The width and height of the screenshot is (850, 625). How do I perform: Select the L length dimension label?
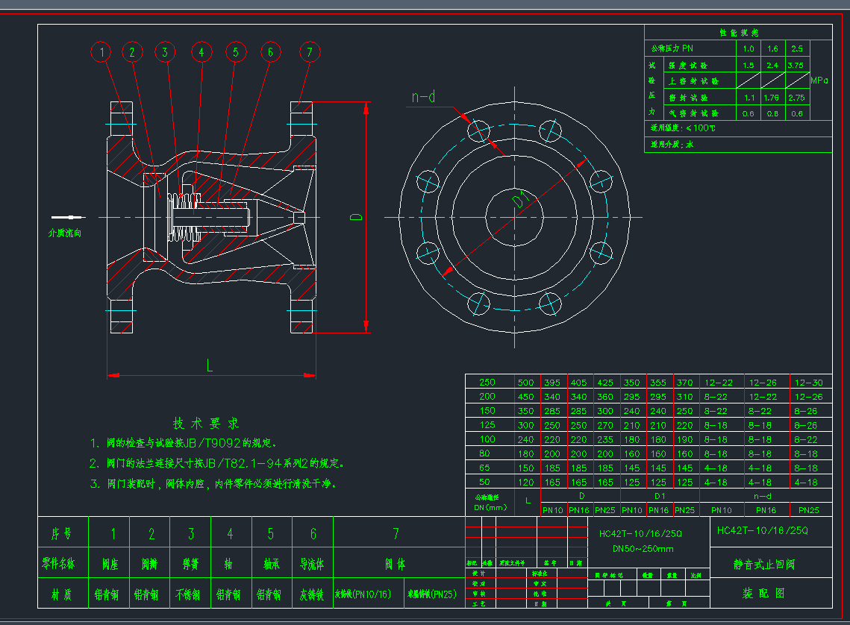click(x=210, y=365)
